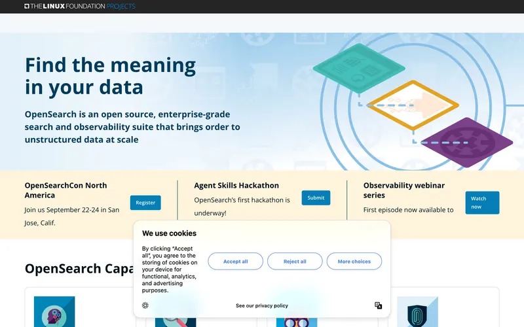Accept all cookies
The width and height of the screenshot is (524, 327).
235,261
